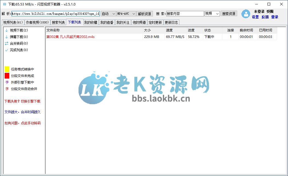Image resolution: width=288 pixels, height=176 pixels.
Task: Click 下载失败？切换引擎下载 link
Action: coord(22,102)
